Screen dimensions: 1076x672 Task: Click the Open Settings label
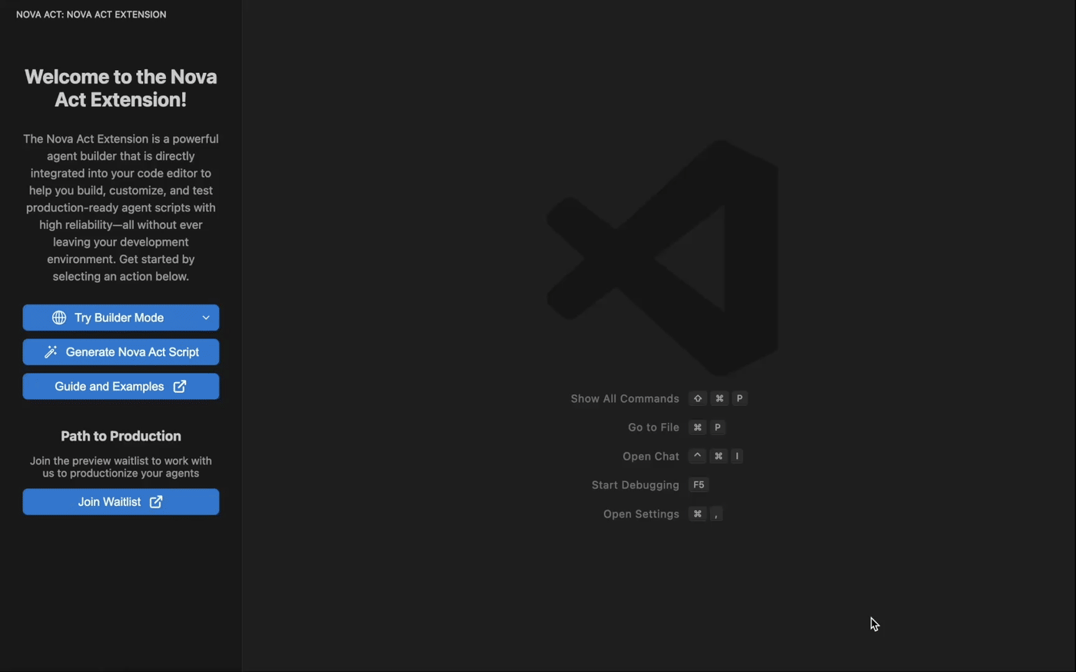click(641, 514)
